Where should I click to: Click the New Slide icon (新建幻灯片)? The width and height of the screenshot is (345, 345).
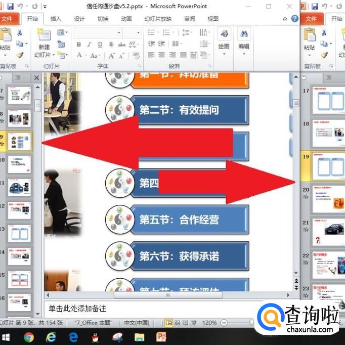point(44,34)
